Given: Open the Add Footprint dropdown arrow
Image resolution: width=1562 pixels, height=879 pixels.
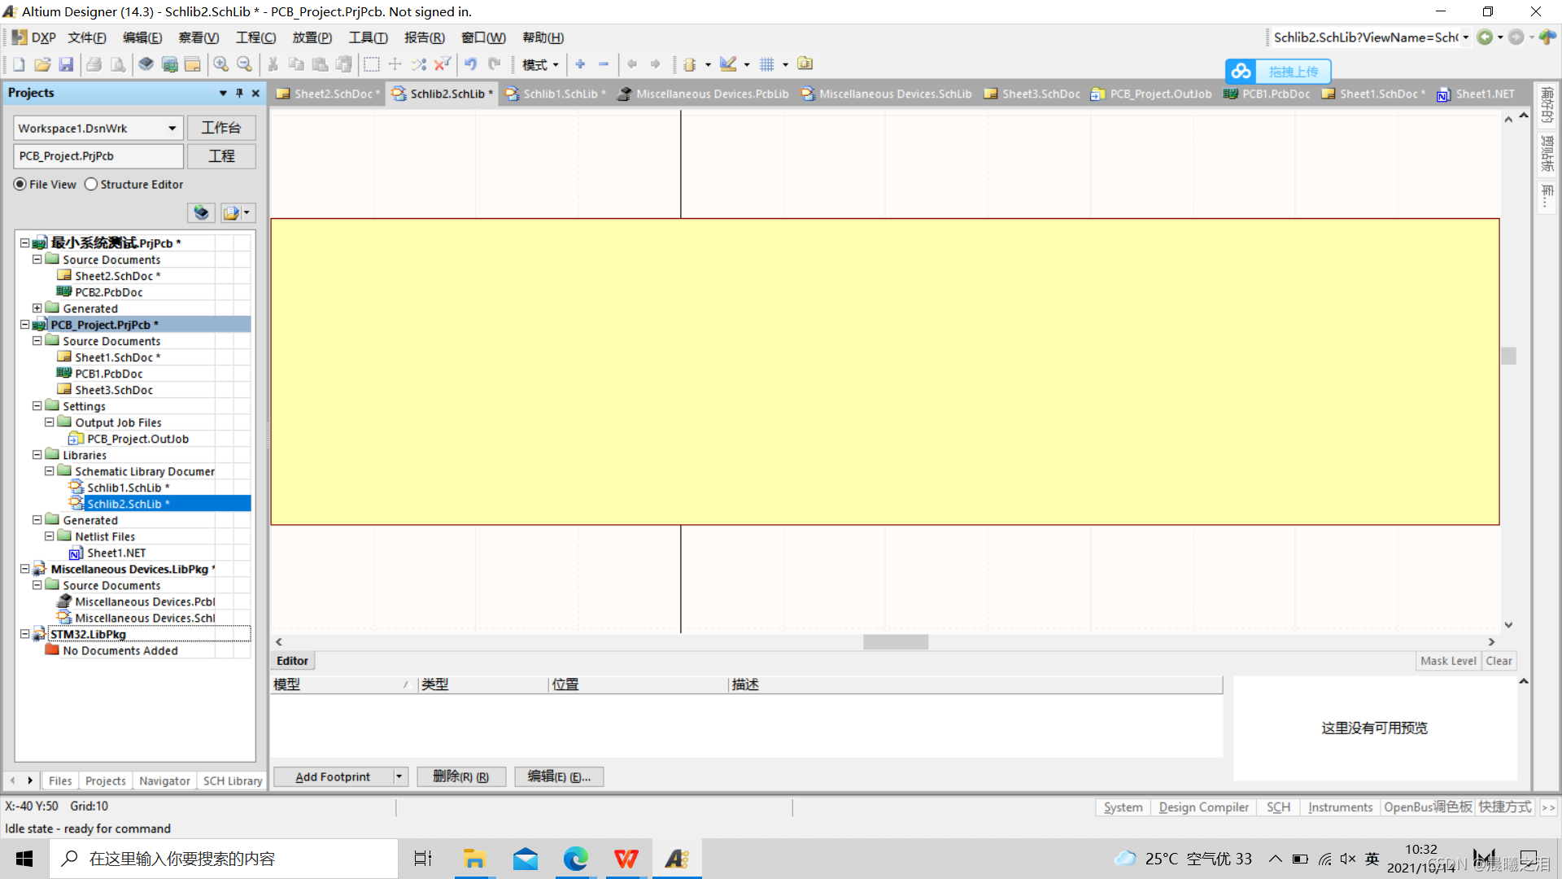Looking at the screenshot, I should (x=399, y=776).
